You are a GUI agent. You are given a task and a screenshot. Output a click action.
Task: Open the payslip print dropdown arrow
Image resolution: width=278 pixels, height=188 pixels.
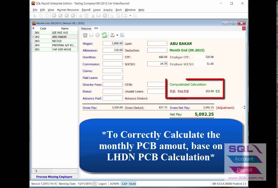[x=117, y=35]
